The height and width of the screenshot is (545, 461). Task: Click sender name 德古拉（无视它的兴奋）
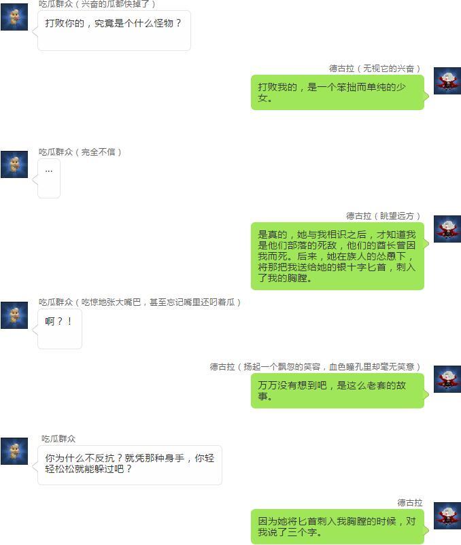pyautogui.click(x=375, y=69)
